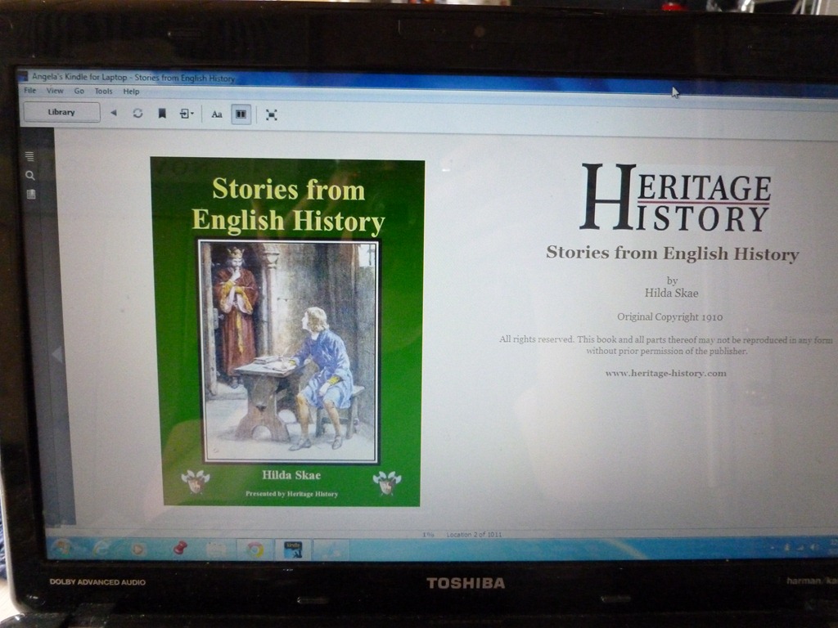Screen dimensions: 838x628
Task: Open the table of contents sidebar icon
Action: point(29,155)
